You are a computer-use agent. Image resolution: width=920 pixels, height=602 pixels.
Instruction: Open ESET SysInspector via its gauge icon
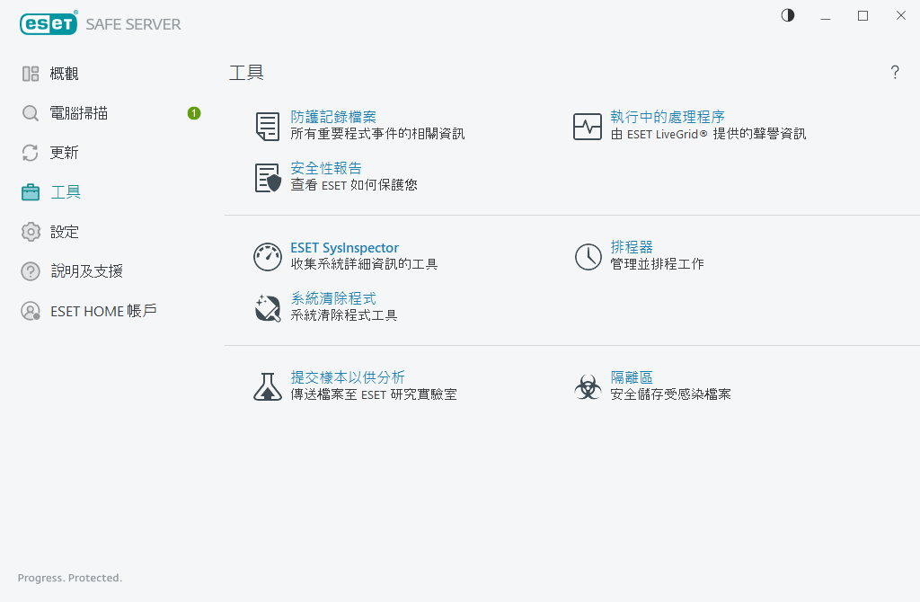267,256
